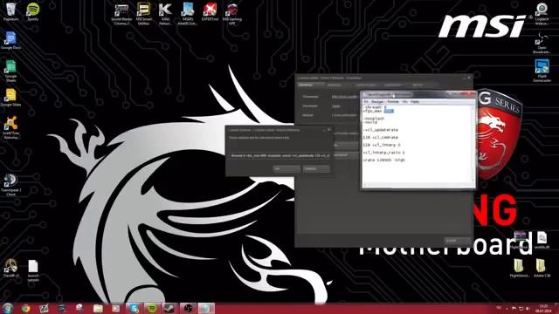Open the XSplit Gamecaster desktop shortcut
Image resolution: width=559 pixels, height=314 pixels.
point(542,71)
